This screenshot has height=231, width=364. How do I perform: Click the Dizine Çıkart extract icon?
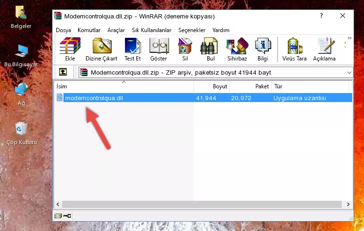(102, 46)
